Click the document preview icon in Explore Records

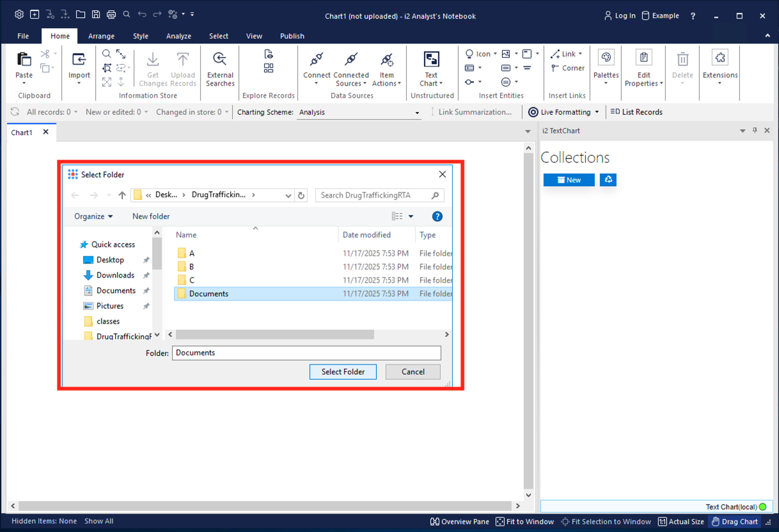[269, 54]
